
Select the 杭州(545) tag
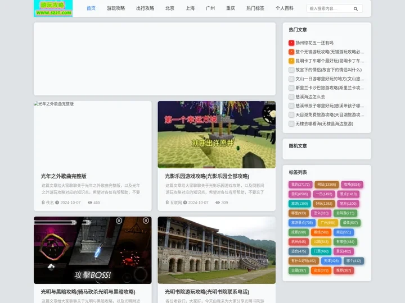[x=298, y=242]
